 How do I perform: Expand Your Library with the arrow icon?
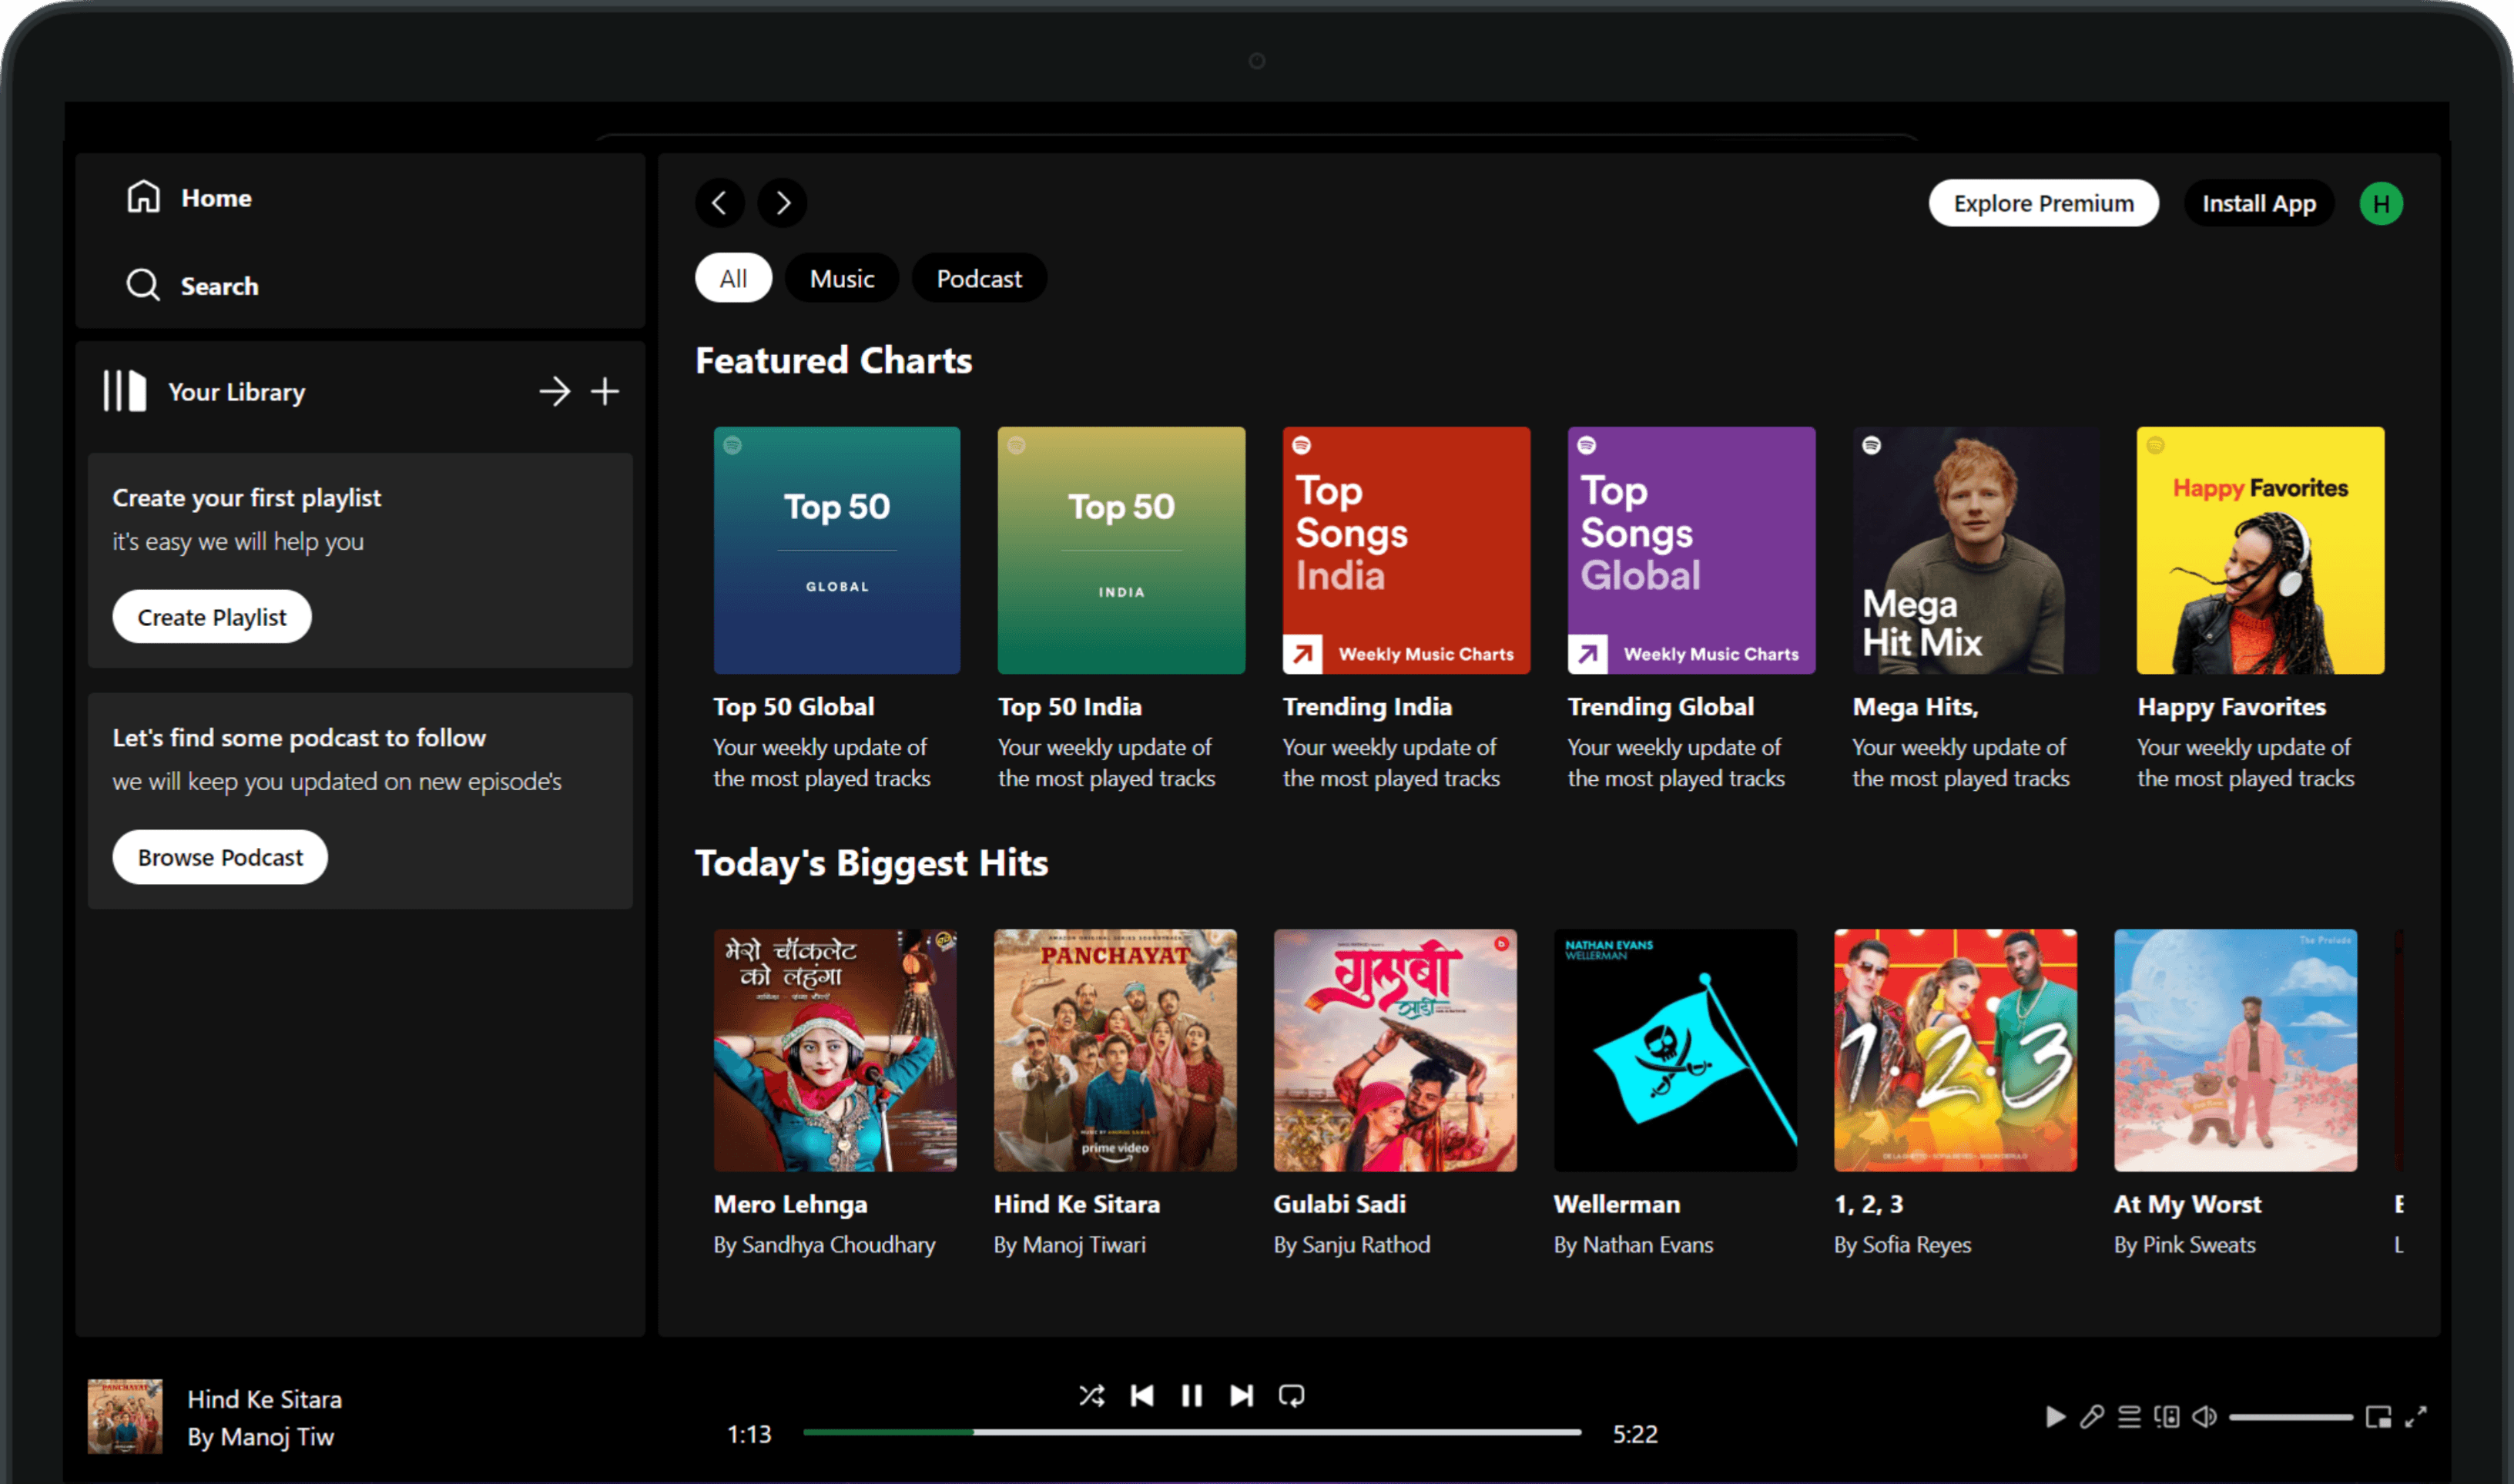point(555,391)
